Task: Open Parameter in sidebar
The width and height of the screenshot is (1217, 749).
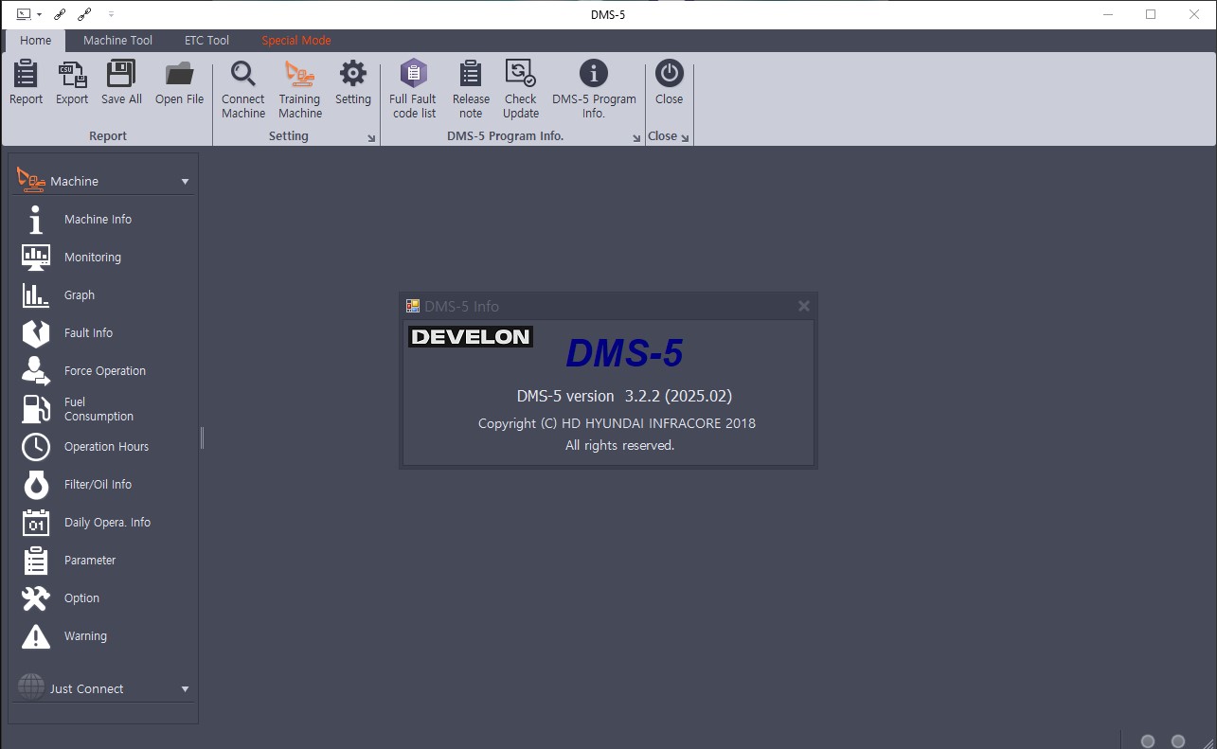Action: click(x=104, y=561)
